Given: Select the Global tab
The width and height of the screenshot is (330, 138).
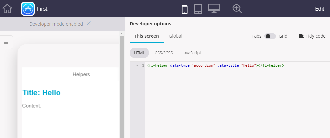Looking at the screenshot, I should pyautogui.click(x=176, y=36).
